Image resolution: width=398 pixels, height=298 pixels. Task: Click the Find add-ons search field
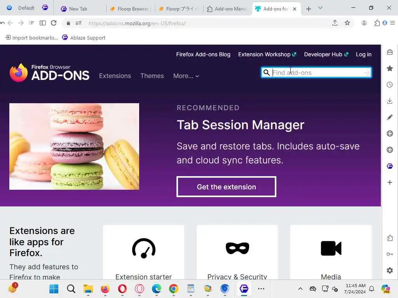316,73
